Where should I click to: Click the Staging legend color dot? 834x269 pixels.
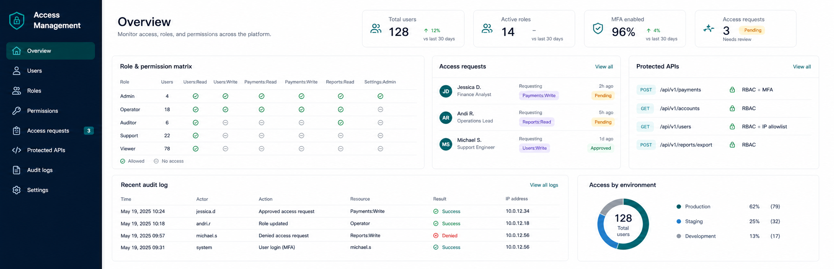(x=678, y=221)
